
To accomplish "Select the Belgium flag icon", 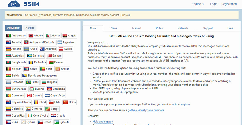I will point(8,69).
